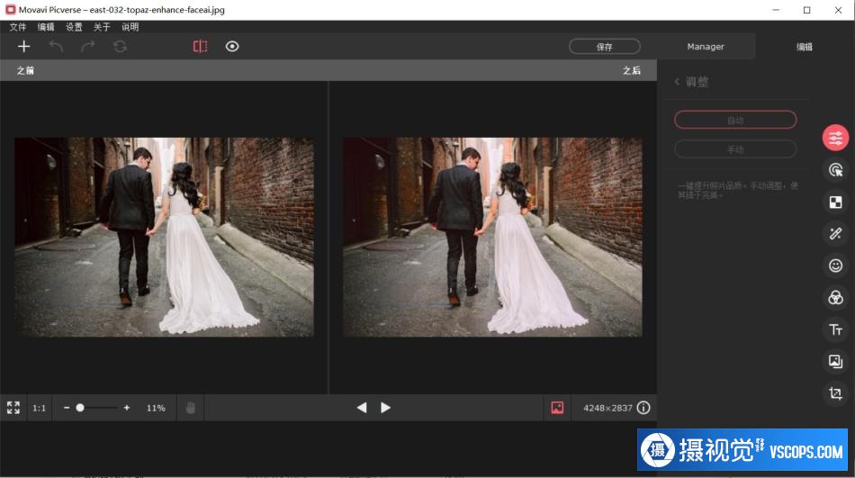Viewport: 855px width, 478px height.
Task: Click the 之前 before image preview
Action: (164, 237)
